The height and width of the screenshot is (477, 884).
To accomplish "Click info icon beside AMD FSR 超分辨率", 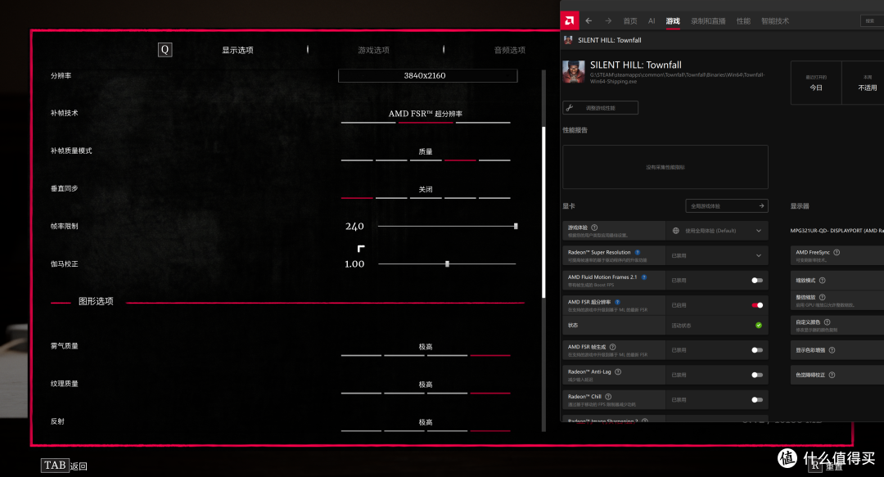I will (617, 302).
